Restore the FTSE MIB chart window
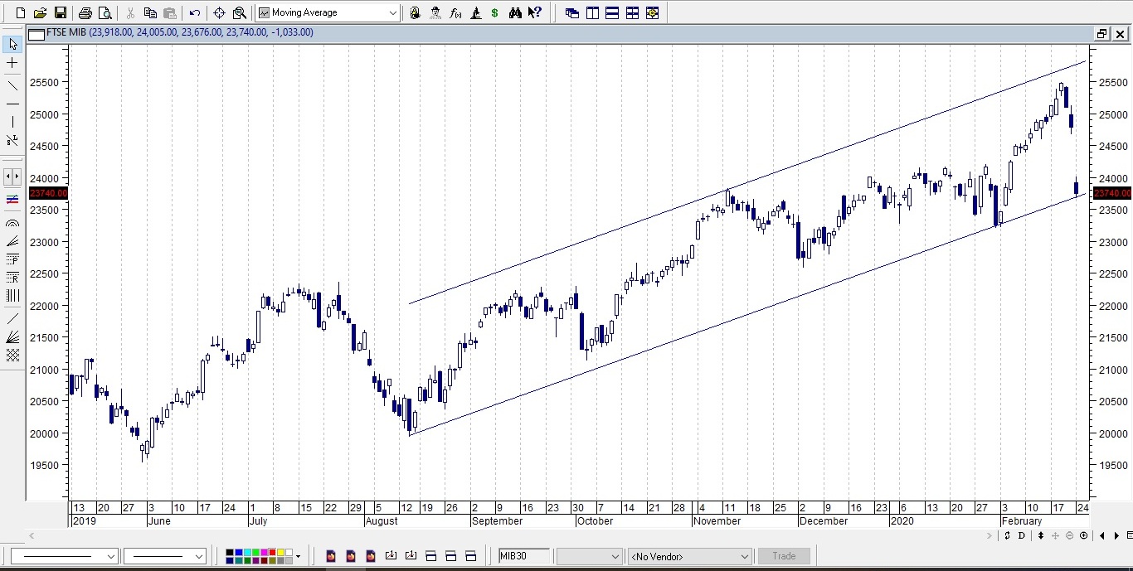 [1101, 34]
